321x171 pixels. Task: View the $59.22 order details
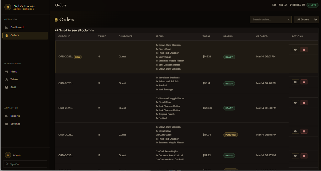[295, 156]
